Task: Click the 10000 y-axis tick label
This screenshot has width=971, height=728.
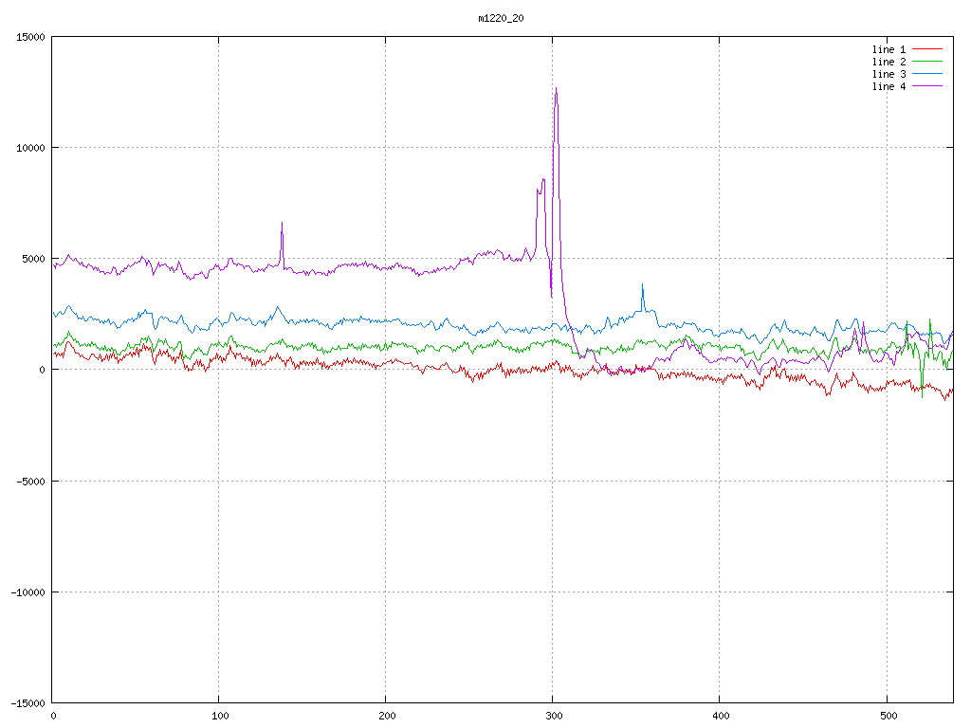Action: point(28,148)
